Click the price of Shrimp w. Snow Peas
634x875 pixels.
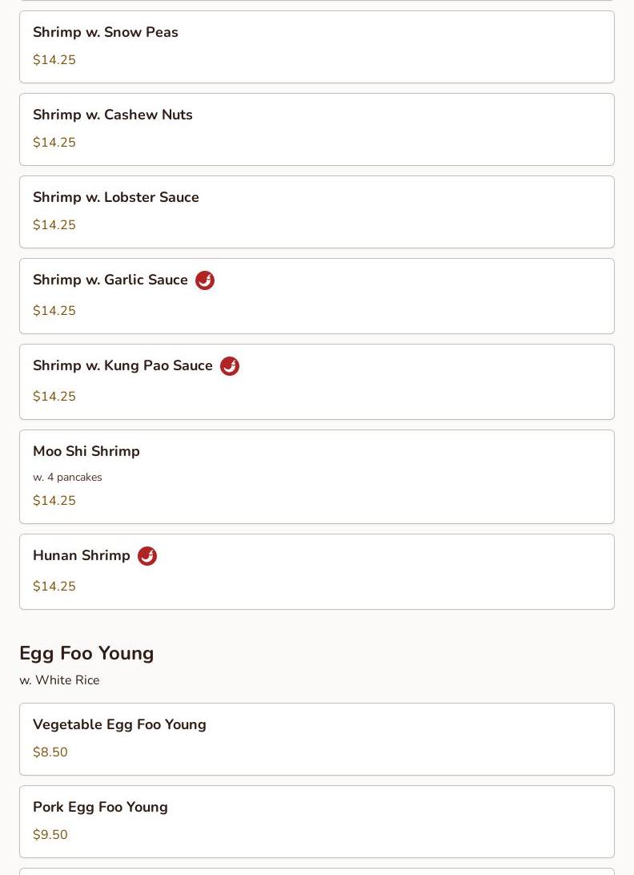tap(54, 59)
